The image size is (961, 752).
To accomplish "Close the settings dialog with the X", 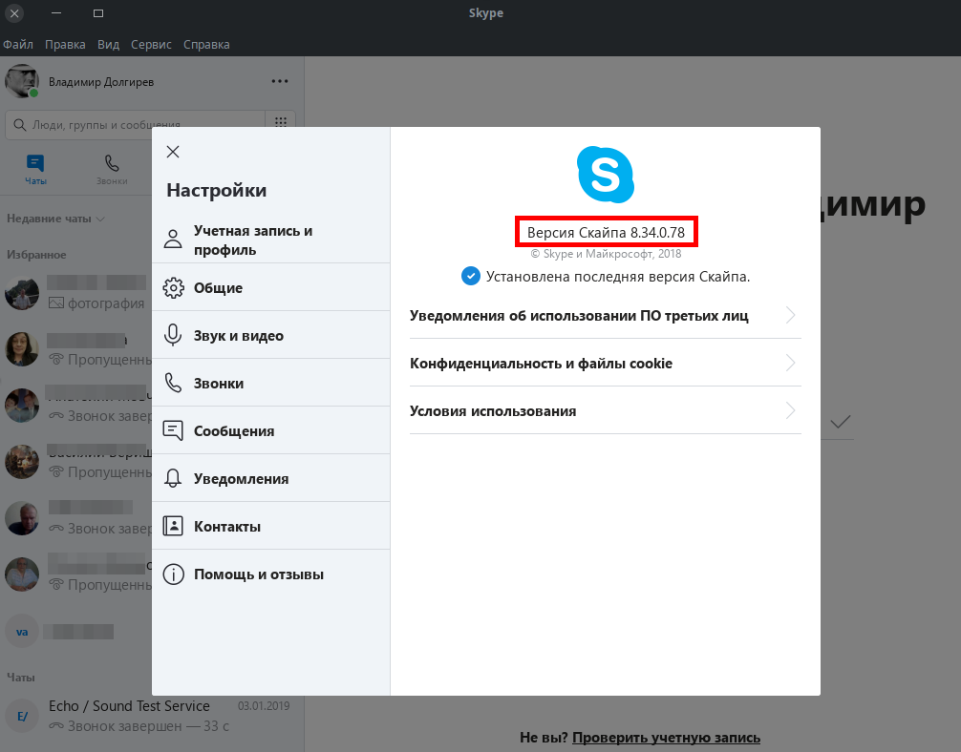I will coord(173,152).
